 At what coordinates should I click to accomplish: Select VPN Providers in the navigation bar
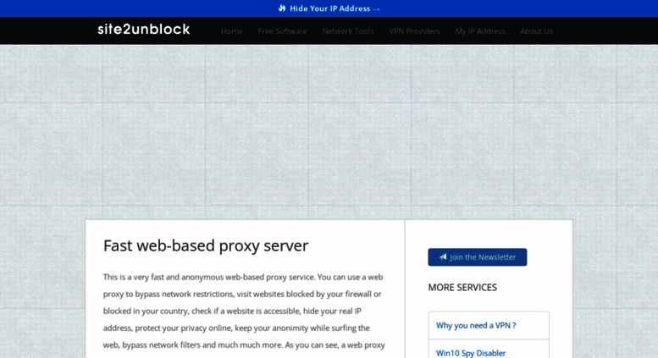click(414, 31)
